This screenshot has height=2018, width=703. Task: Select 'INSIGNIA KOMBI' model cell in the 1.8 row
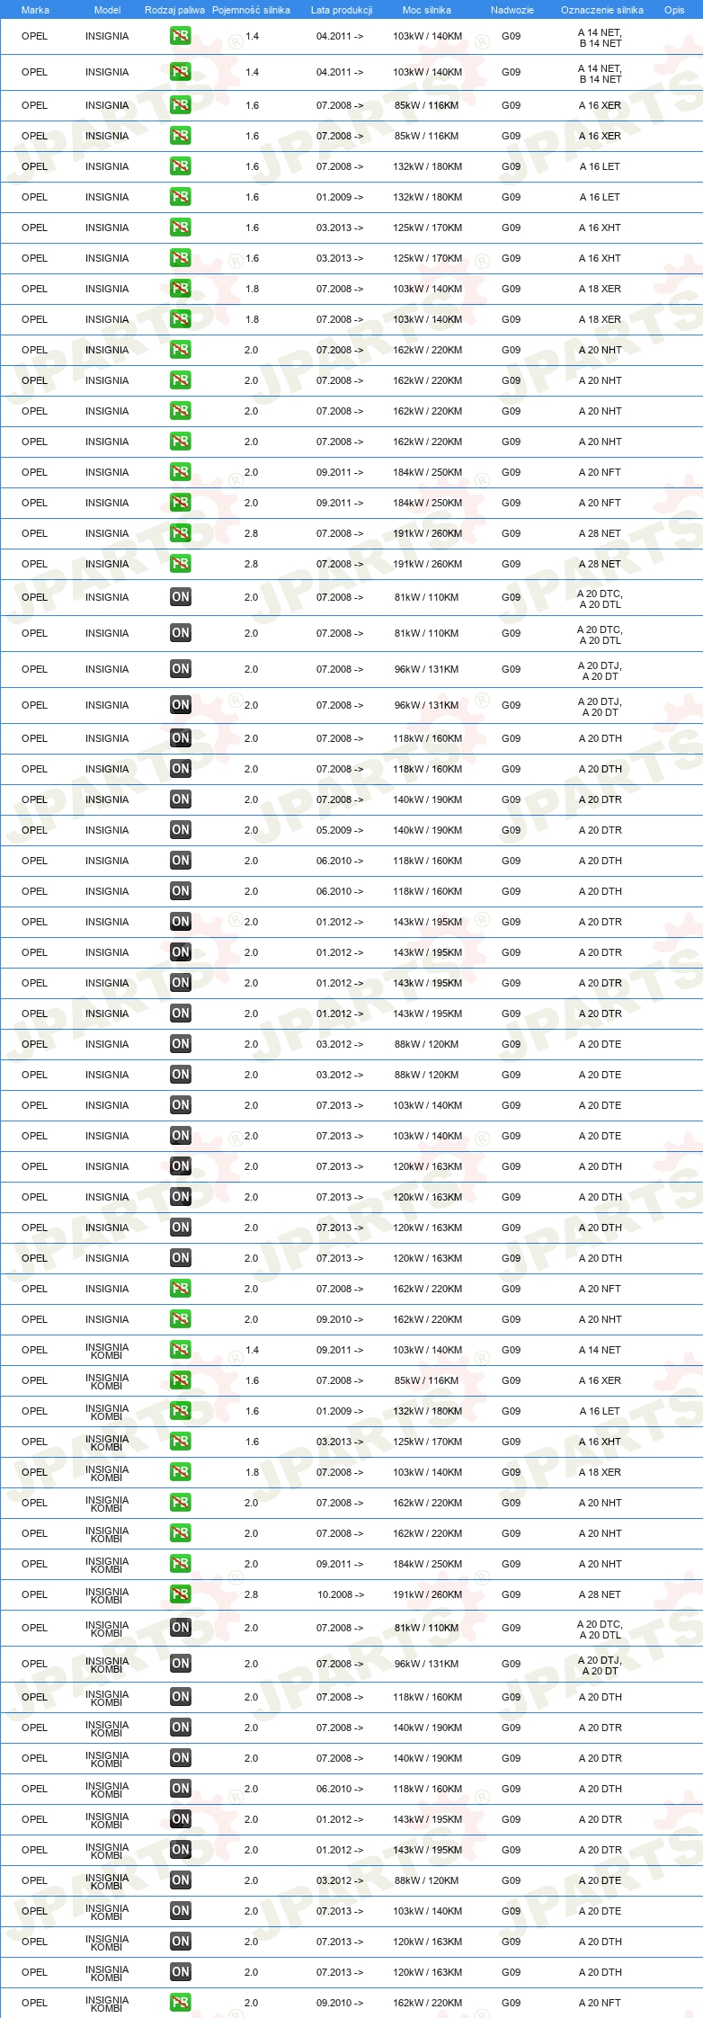click(107, 1472)
